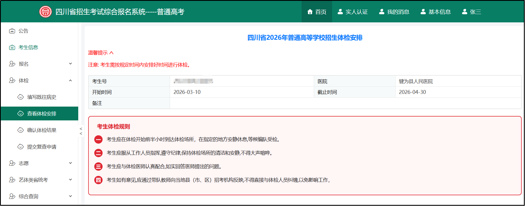Click the person icon beside 实人认证
The image size is (525, 206).
pyautogui.click(x=340, y=12)
